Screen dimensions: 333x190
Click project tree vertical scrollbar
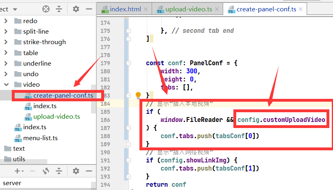tap(94, 99)
